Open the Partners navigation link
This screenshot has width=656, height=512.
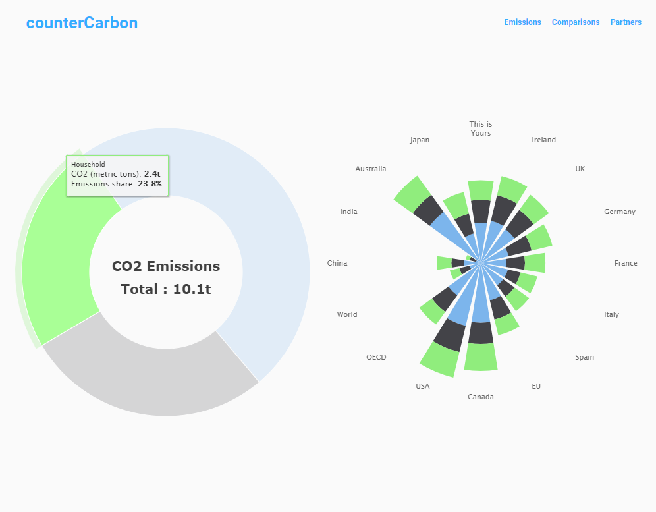pos(626,22)
